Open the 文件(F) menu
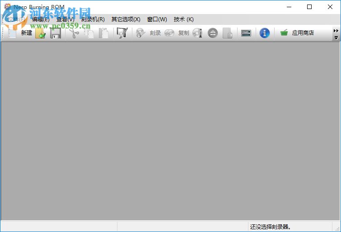Screen dimensions: 341x232 click(17, 19)
